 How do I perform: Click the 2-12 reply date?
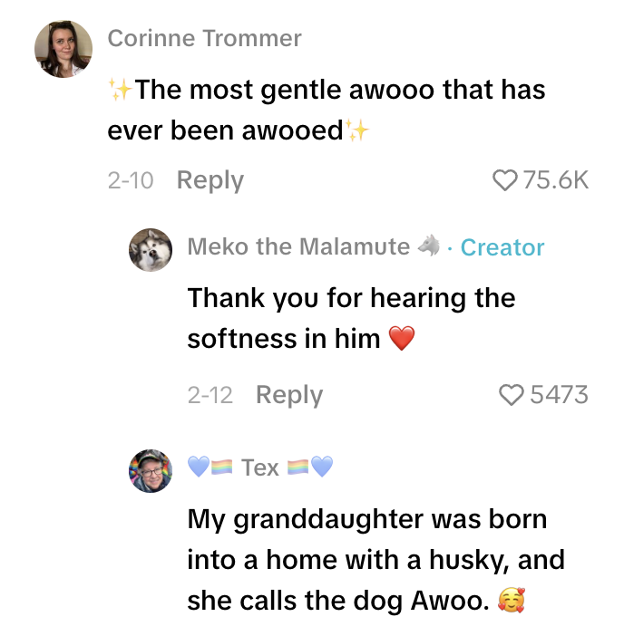[210, 395]
